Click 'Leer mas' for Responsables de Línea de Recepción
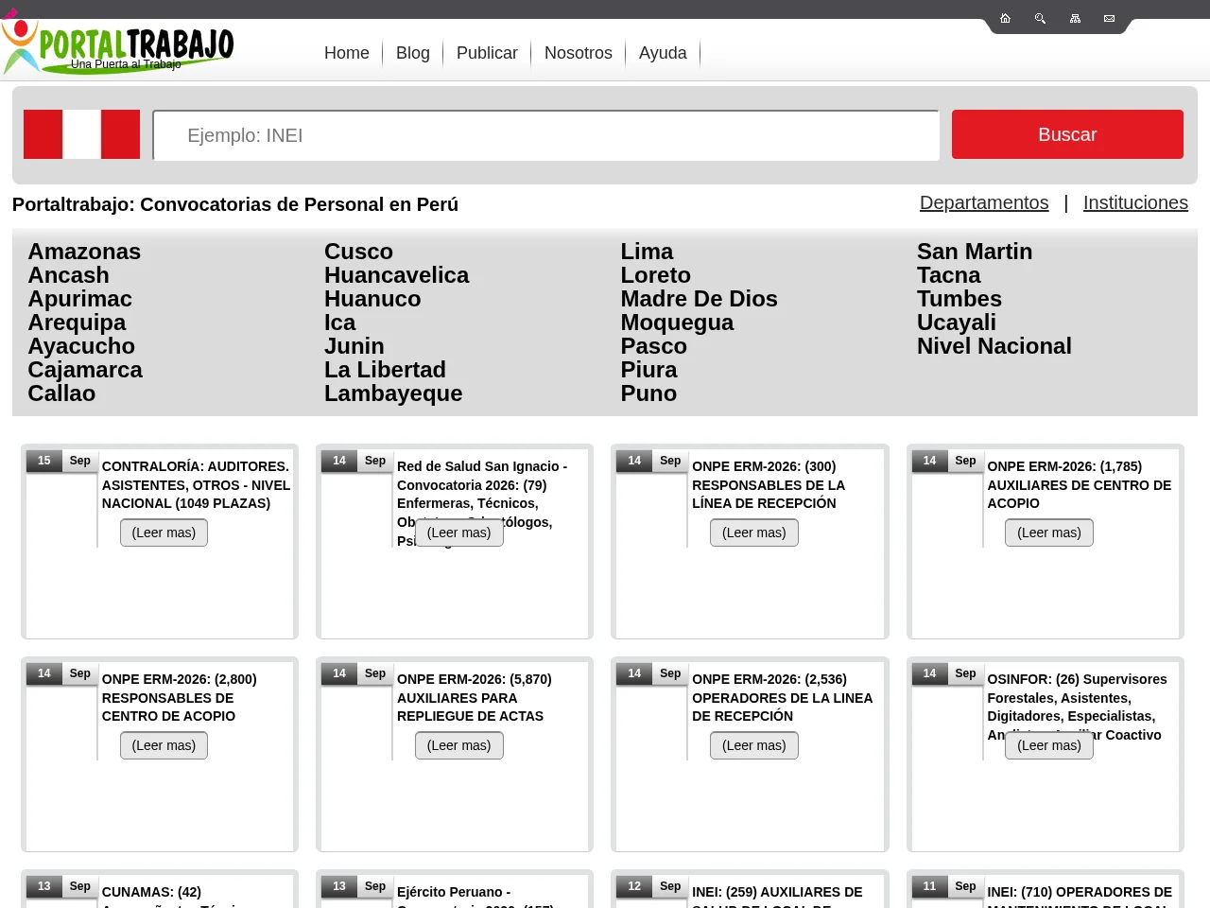The height and width of the screenshot is (908, 1210). coord(754,533)
